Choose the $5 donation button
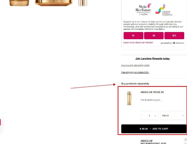187x144 pixels. pos(154,35)
